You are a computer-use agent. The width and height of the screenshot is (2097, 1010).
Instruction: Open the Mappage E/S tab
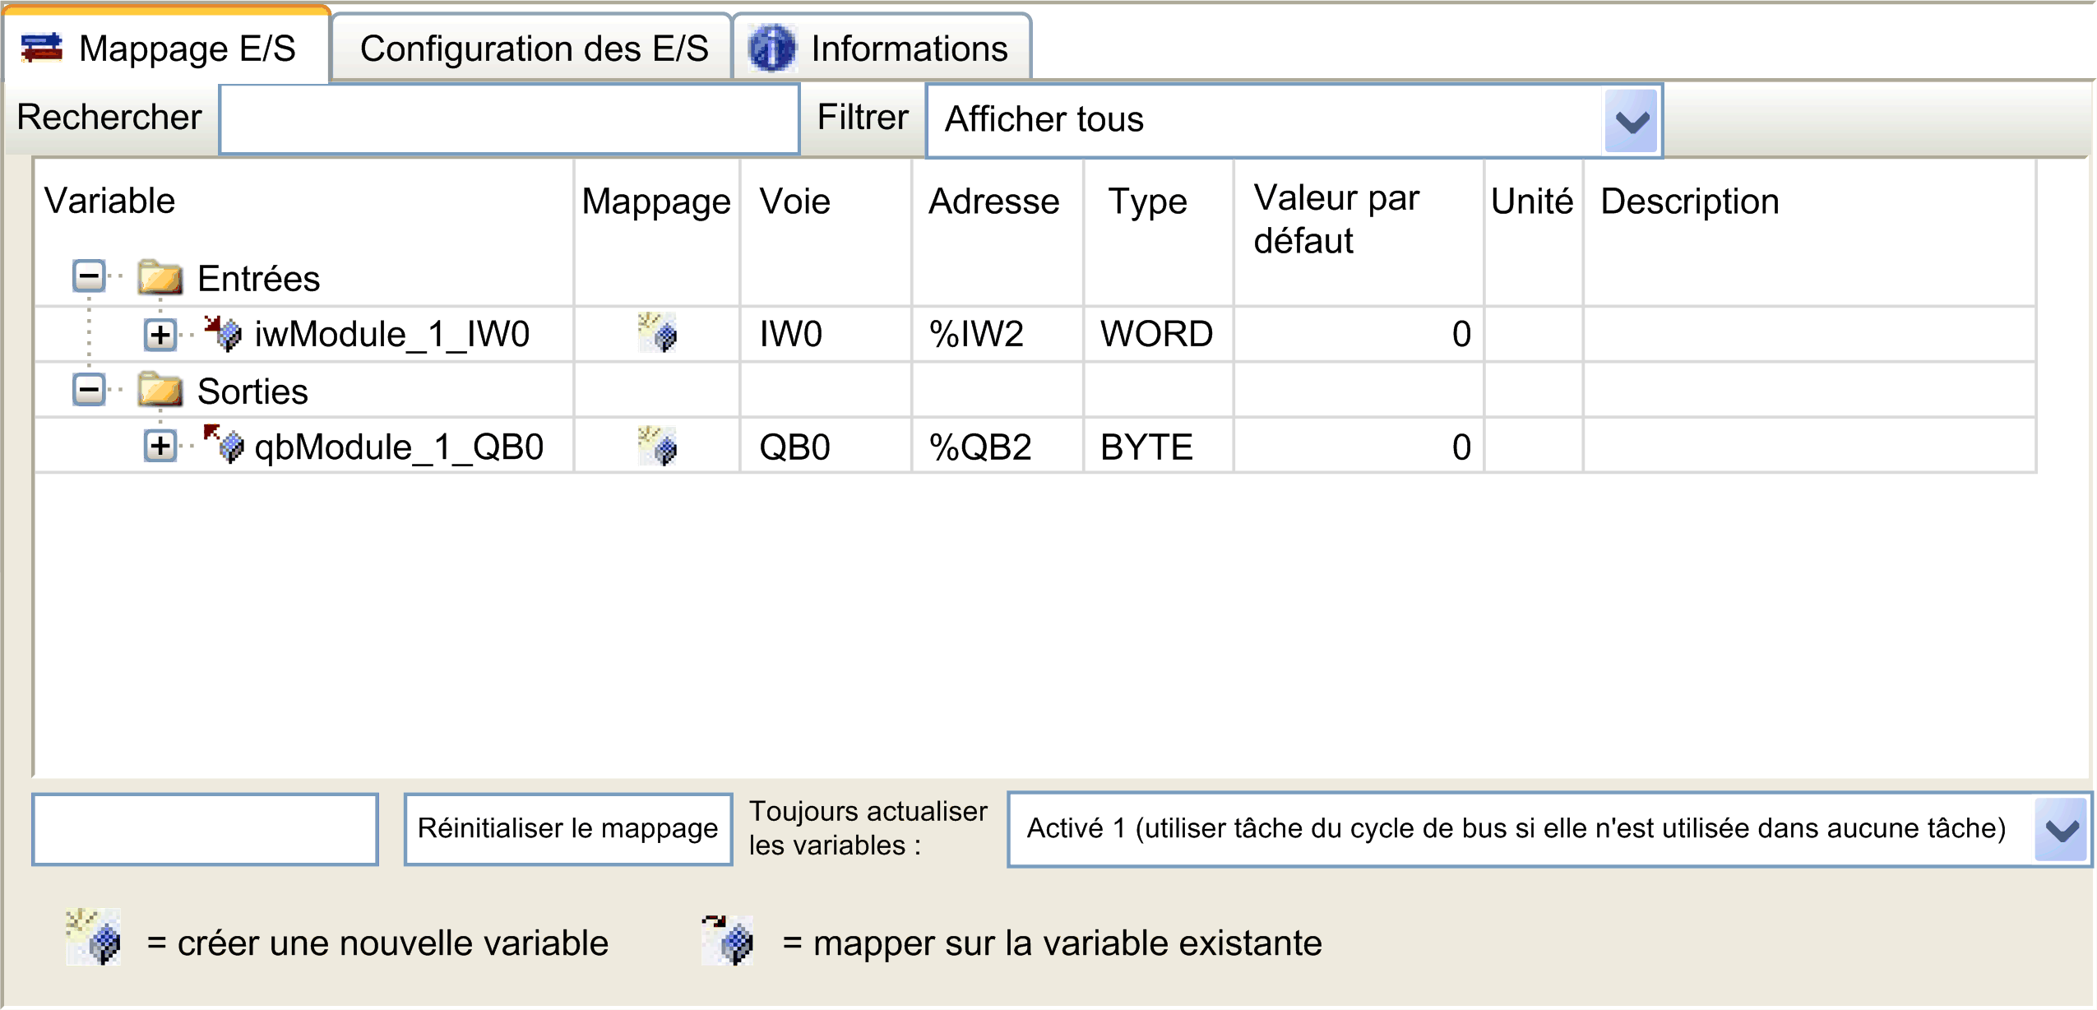point(166,47)
